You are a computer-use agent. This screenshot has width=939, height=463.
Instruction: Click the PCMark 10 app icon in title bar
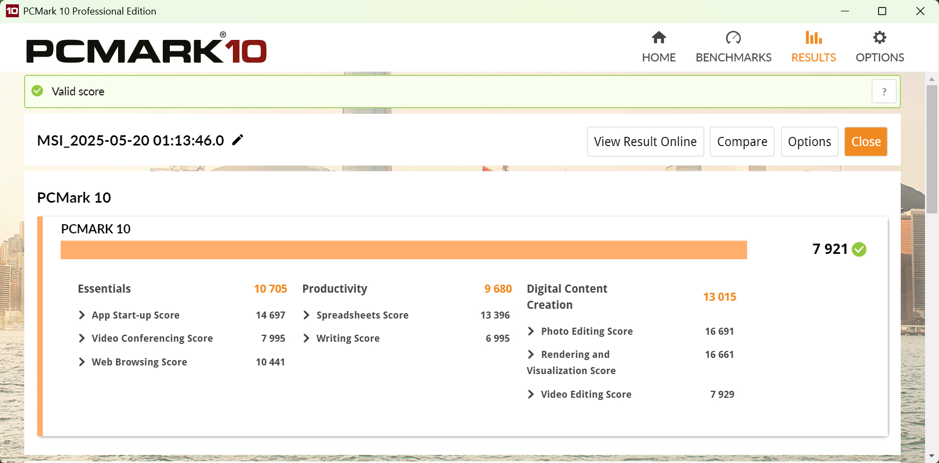point(12,11)
